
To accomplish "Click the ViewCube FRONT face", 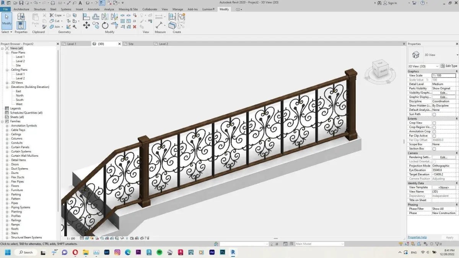I will (x=383, y=71).
